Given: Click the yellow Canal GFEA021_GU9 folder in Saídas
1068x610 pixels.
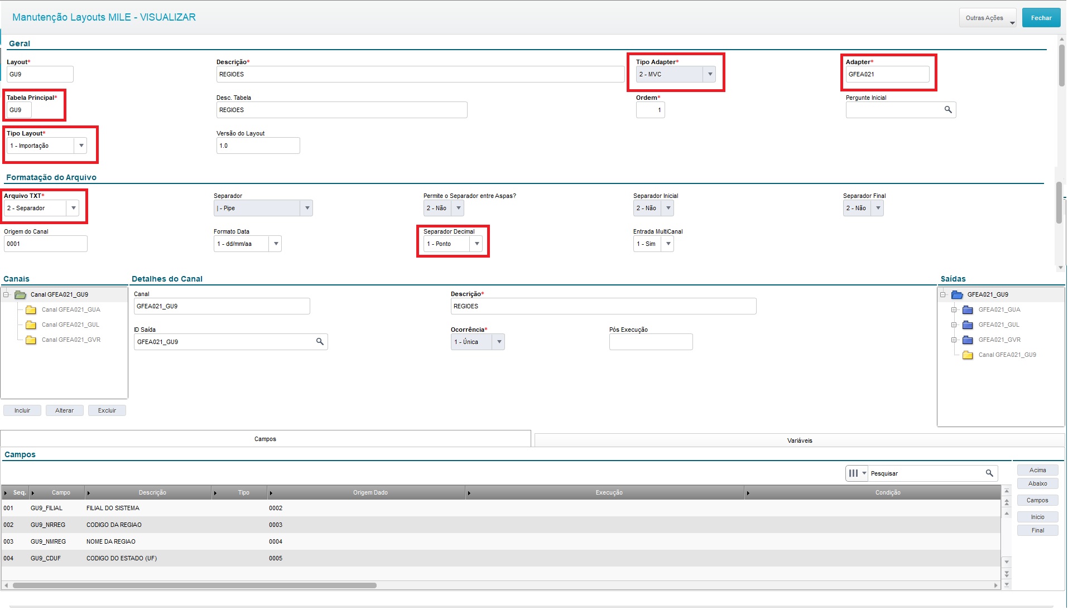Looking at the screenshot, I should coord(968,355).
